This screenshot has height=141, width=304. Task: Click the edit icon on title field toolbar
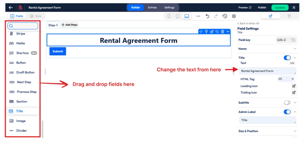[212, 31]
